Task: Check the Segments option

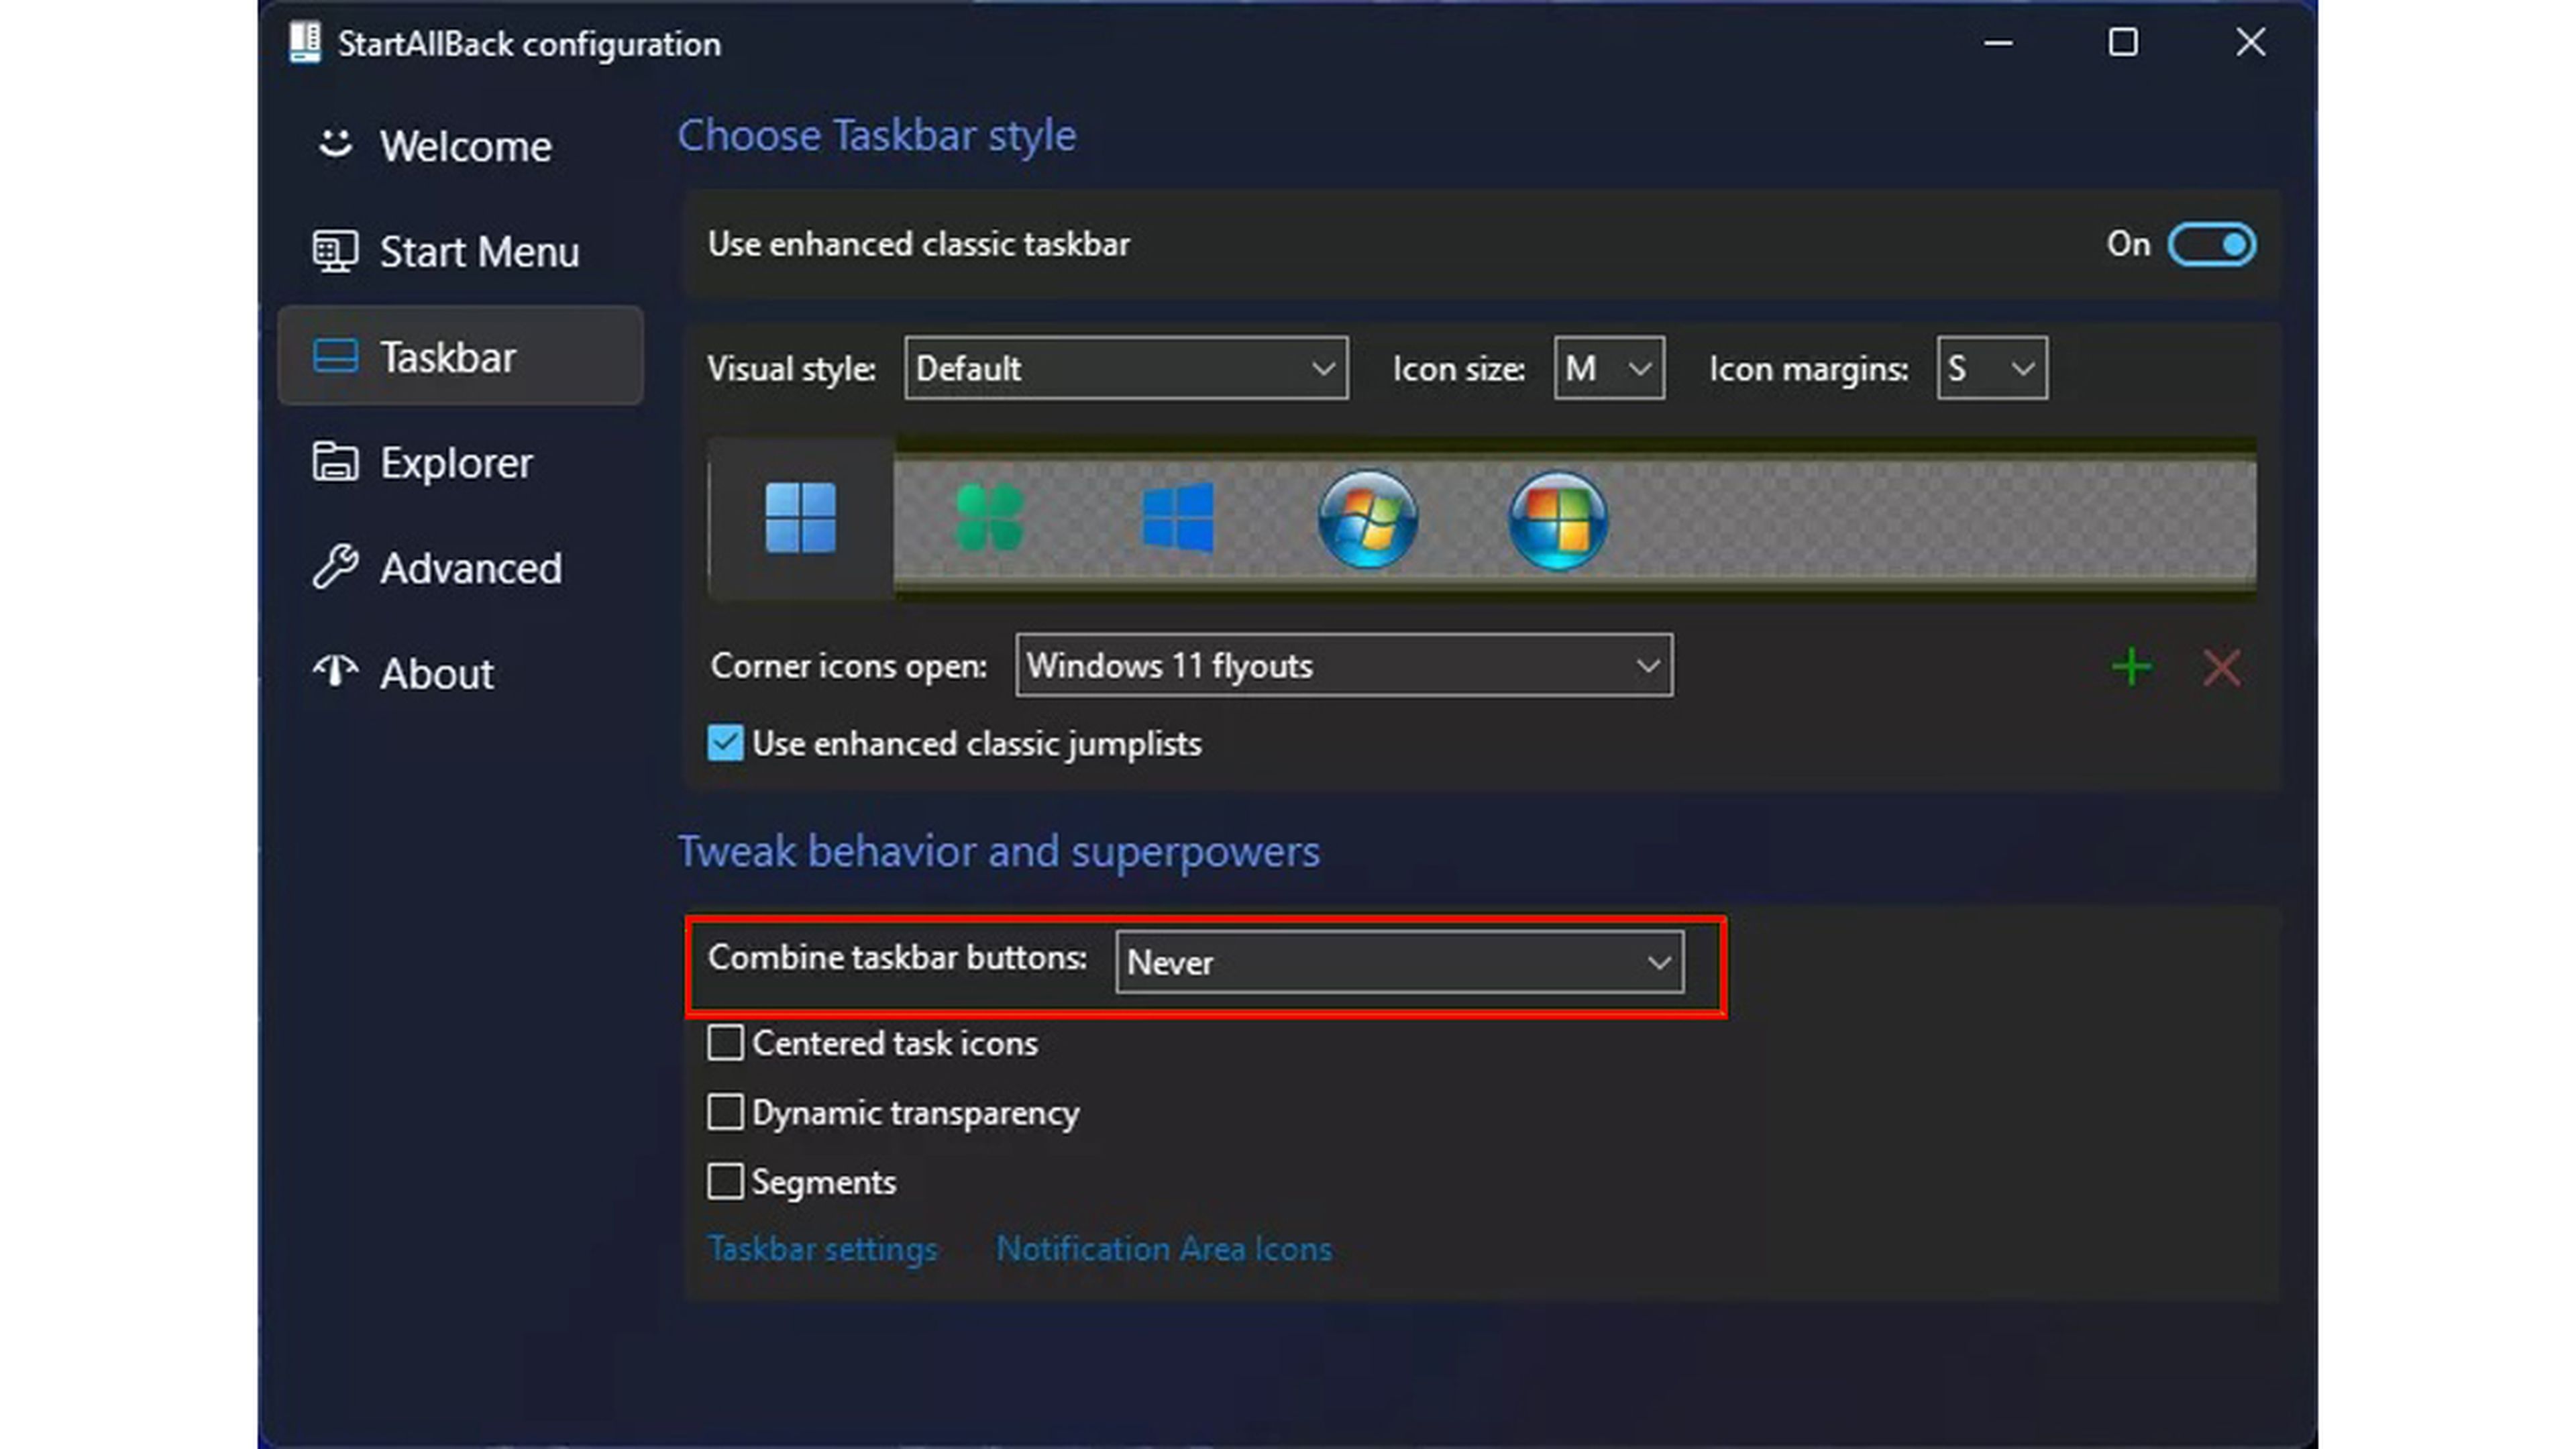Action: [725, 1181]
